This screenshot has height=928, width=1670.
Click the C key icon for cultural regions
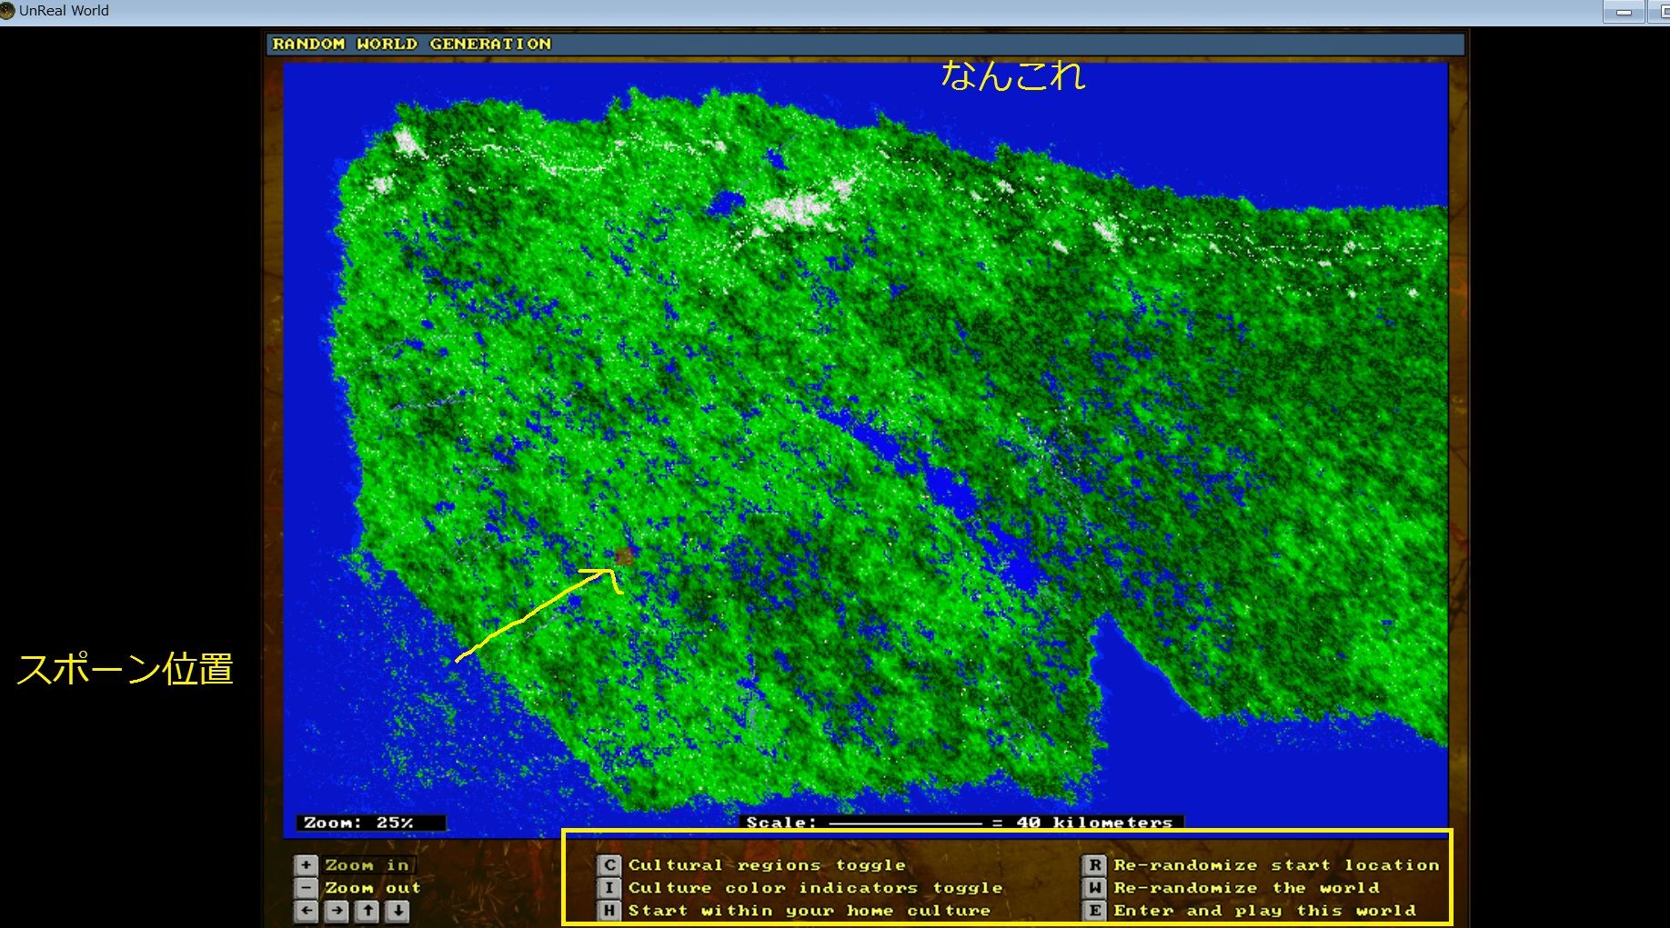[609, 865]
